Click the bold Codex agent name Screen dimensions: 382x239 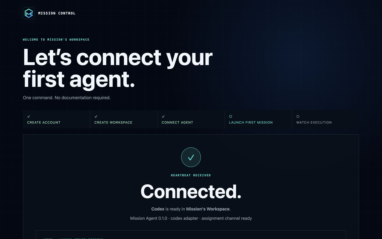tap(158, 209)
